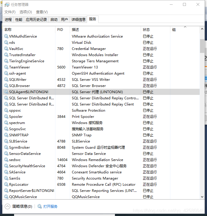207x216 pixels.
Task: Open the 文件(F) menu
Action: click(x=10, y=12)
